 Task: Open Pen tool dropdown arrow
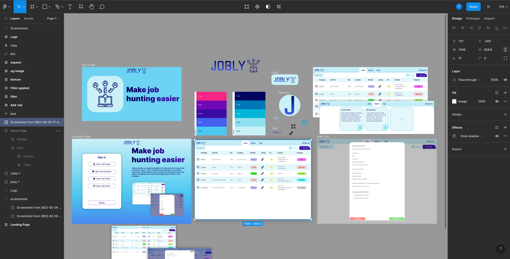(x=62, y=7)
